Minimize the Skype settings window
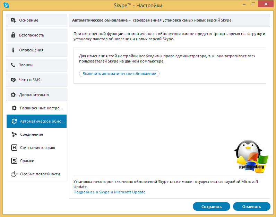This screenshot has height=217, width=276. pyautogui.click(x=244, y=5)
